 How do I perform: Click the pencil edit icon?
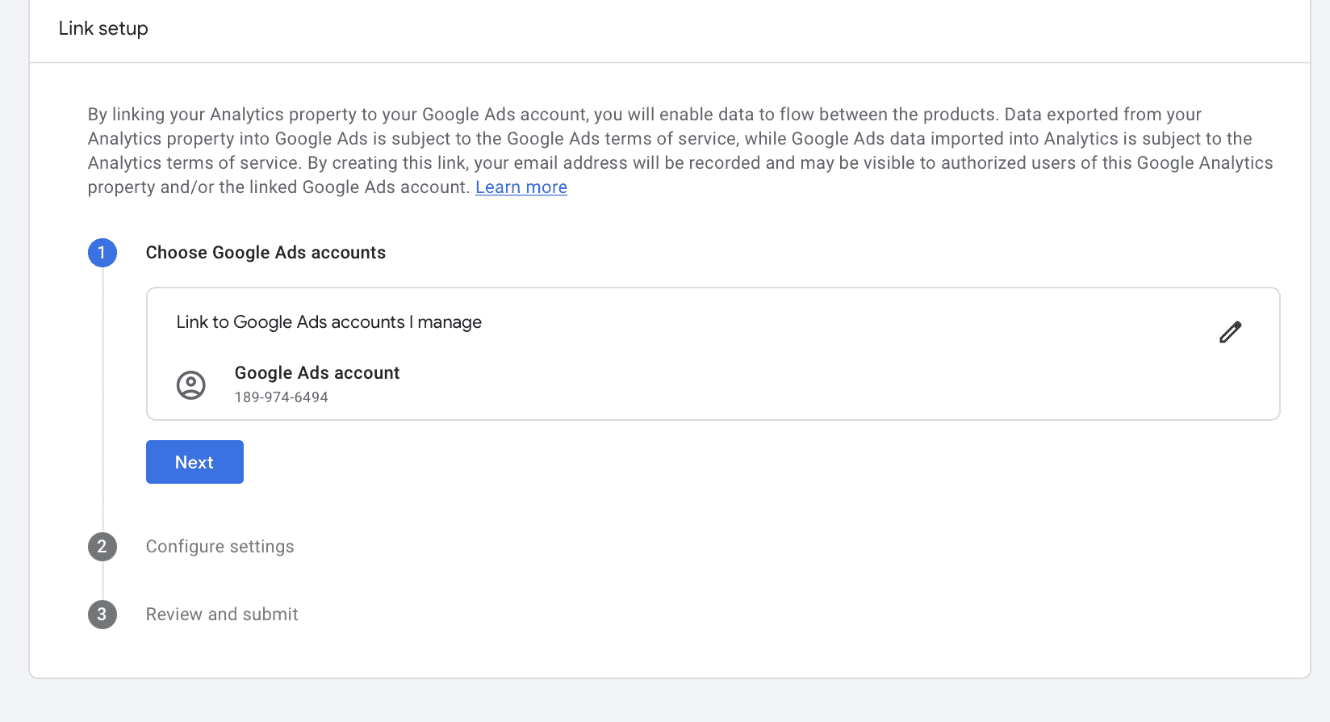point(1230,332)
